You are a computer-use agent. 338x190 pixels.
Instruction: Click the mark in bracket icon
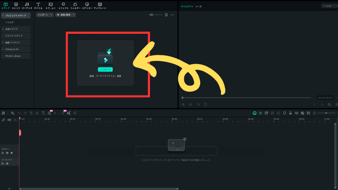click(314, 104)
